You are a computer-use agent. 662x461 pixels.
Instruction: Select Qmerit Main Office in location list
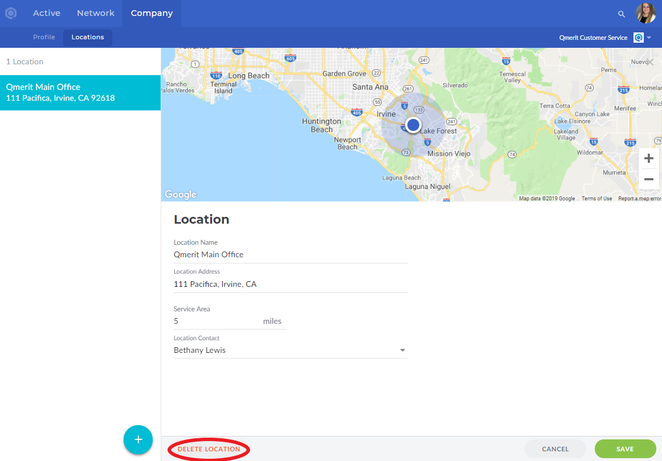(x=80, y=92)
